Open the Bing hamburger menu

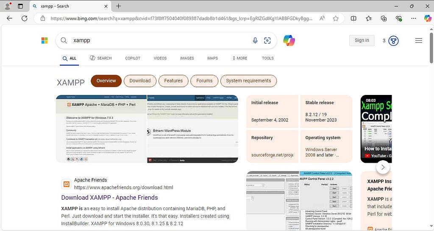418,41
